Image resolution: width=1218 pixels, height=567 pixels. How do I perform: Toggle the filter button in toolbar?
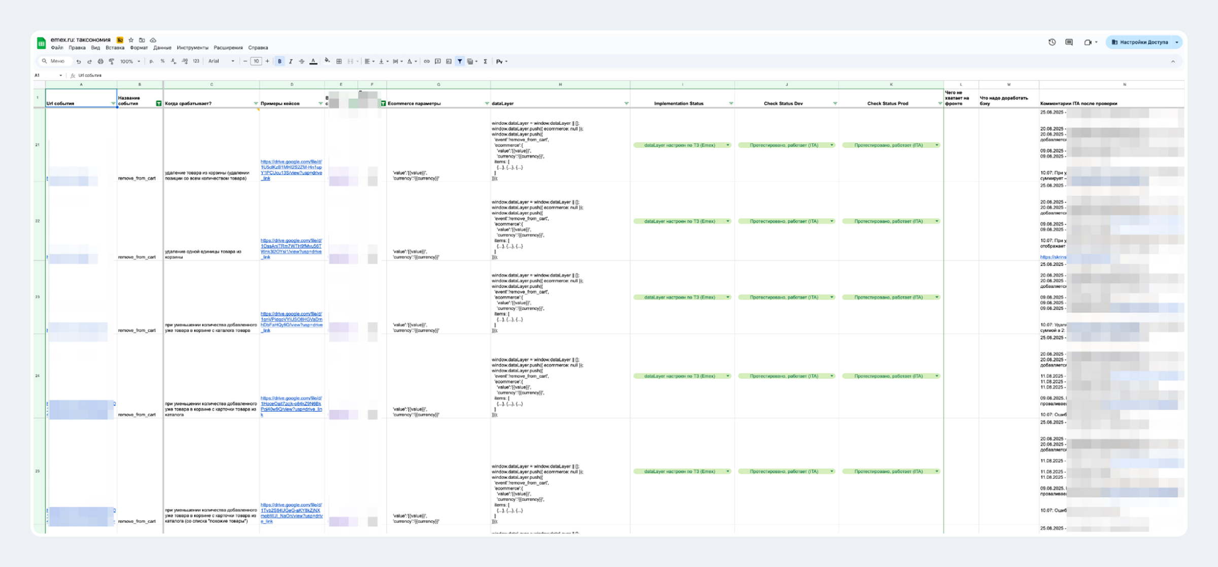(x=460, y=61)
